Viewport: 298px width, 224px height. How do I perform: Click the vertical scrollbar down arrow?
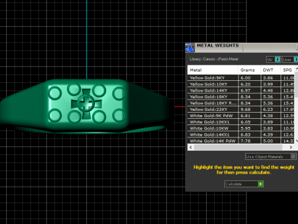[297, 141]
